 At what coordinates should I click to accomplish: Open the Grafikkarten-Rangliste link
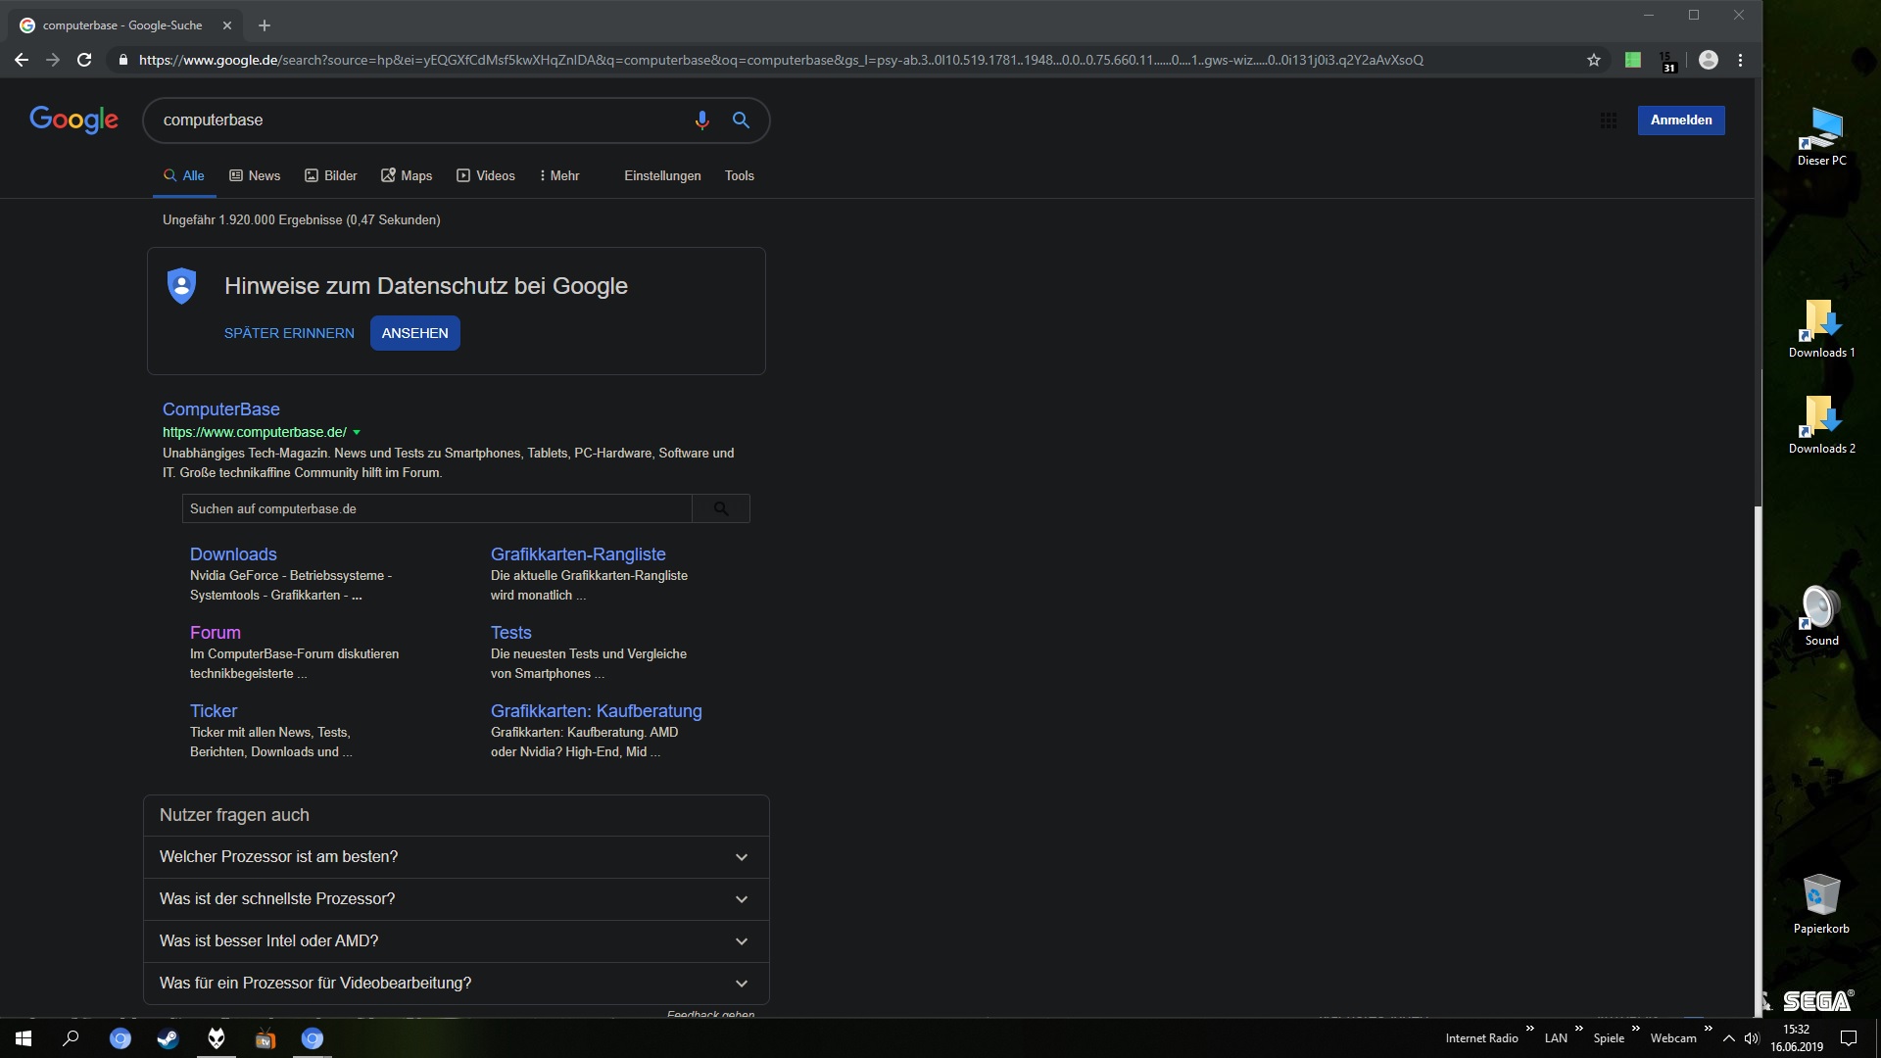point(578,554)
